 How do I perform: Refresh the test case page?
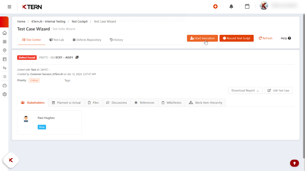pos(265,38)
